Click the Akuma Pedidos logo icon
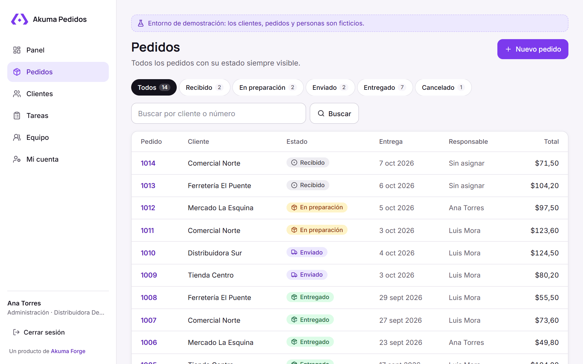This screenshot has width=583, height=364. tap(19, 19)
